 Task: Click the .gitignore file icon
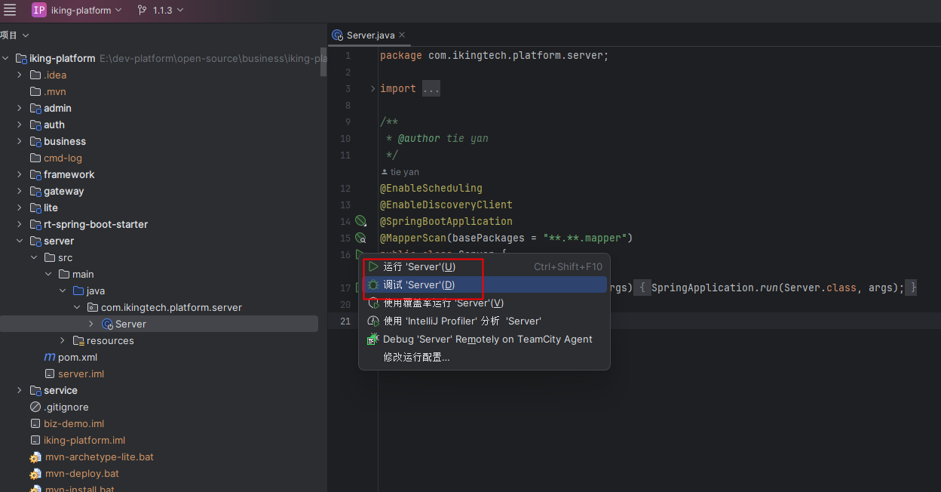(x=35, y=407)
